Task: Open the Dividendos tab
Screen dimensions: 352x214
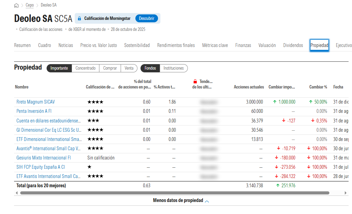Action: [x=293, y=45]
